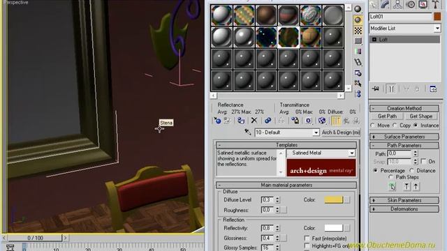The image size is (447, 251).
Task: Click Material ID Channel icon
Action: [x=308, y=121]
